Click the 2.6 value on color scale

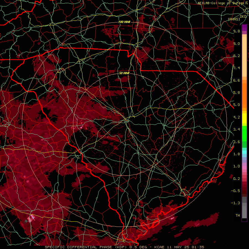point(237,142)
